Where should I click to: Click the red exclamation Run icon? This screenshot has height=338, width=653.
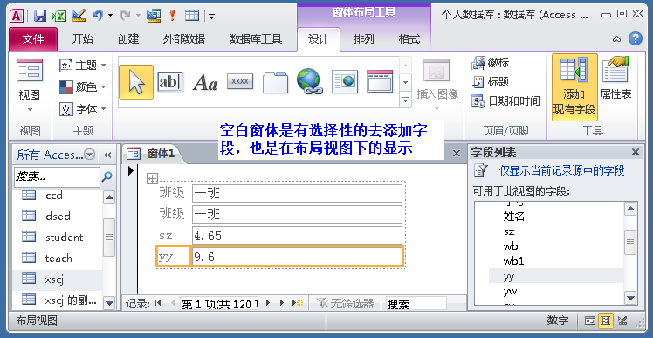click(x=172, y=16)
